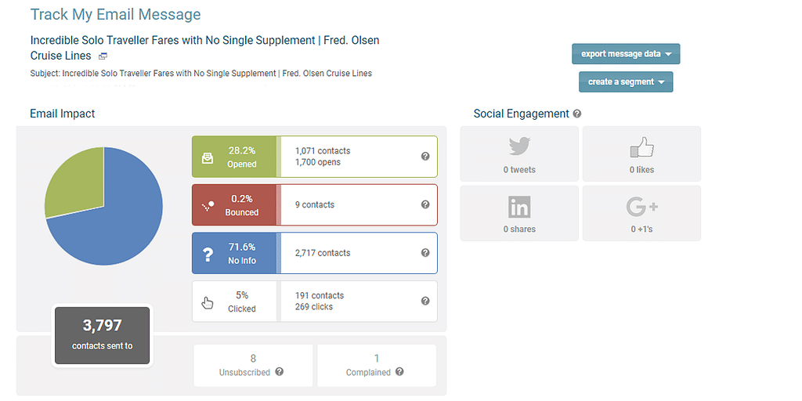This screenshot has width=802, height=401.
Task: Click help icon in Opened row
Action: pyautogui.click(x=425, y=157)
